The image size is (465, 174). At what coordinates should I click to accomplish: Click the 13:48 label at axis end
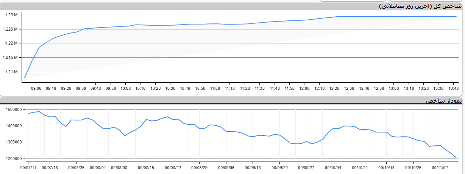click(453, 88)
